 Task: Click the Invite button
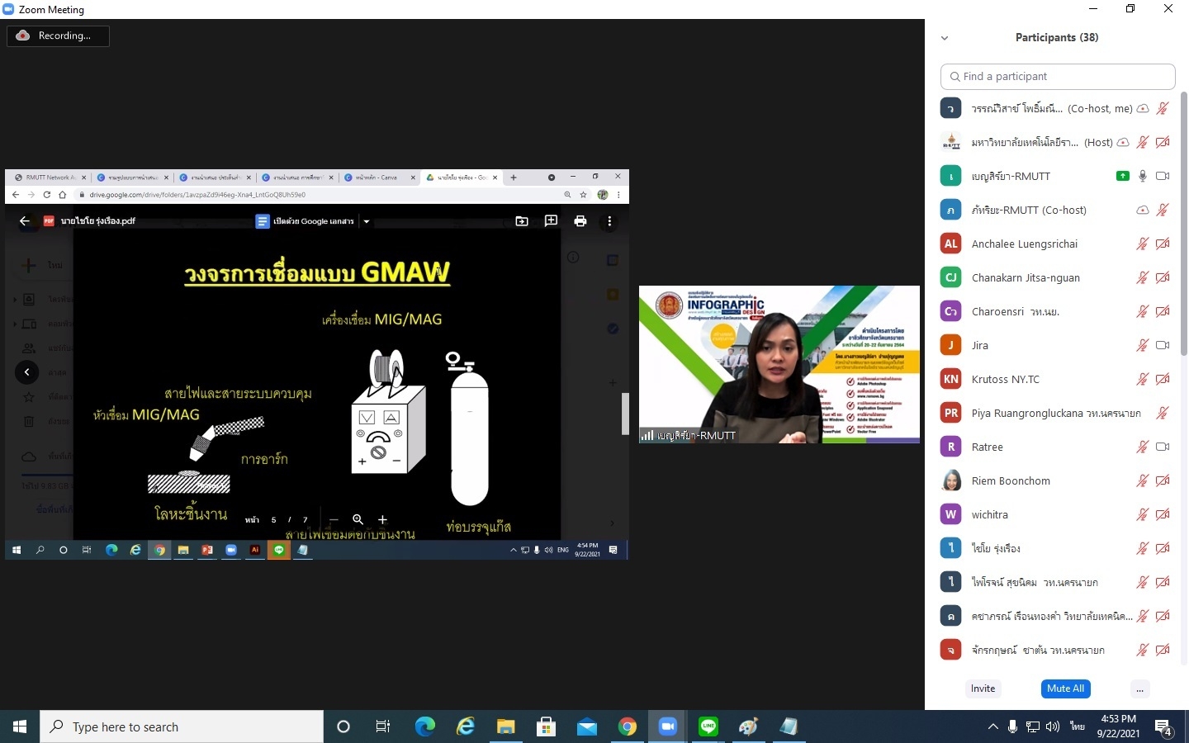[983, 689]
